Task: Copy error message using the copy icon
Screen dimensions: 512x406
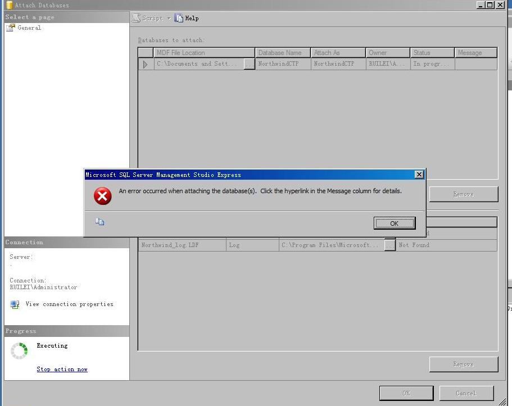Action: click(99, 222)
